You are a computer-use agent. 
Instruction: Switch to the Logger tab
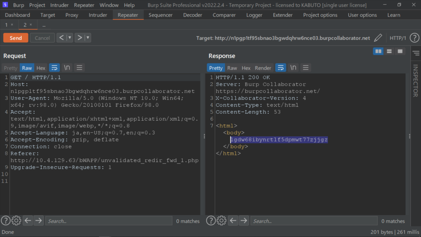point(254,15)
